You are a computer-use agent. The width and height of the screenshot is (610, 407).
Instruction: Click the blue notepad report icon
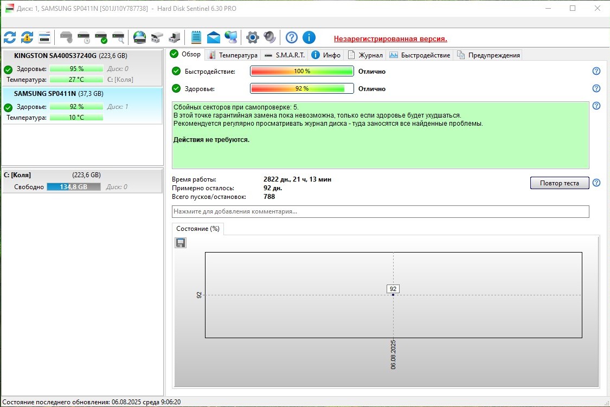click(x=196, y=37)
